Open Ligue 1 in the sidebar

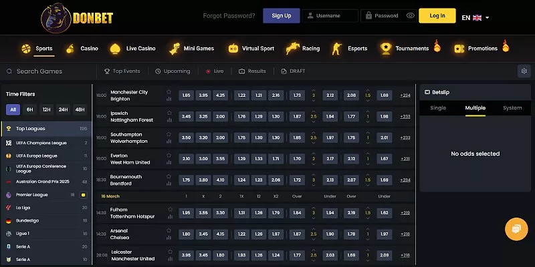pyautogui.click(x=46, y=234)
